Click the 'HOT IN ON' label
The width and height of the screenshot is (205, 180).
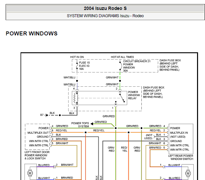[77, 57]
